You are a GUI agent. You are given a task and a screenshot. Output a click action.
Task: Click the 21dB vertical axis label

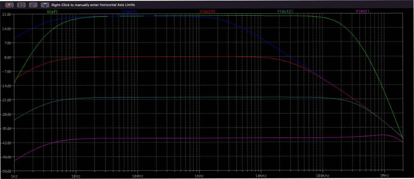pos(6,15)
